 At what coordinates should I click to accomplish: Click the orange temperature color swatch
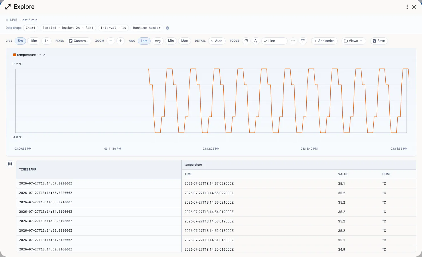pyautogui.click(x=15, y=55)
